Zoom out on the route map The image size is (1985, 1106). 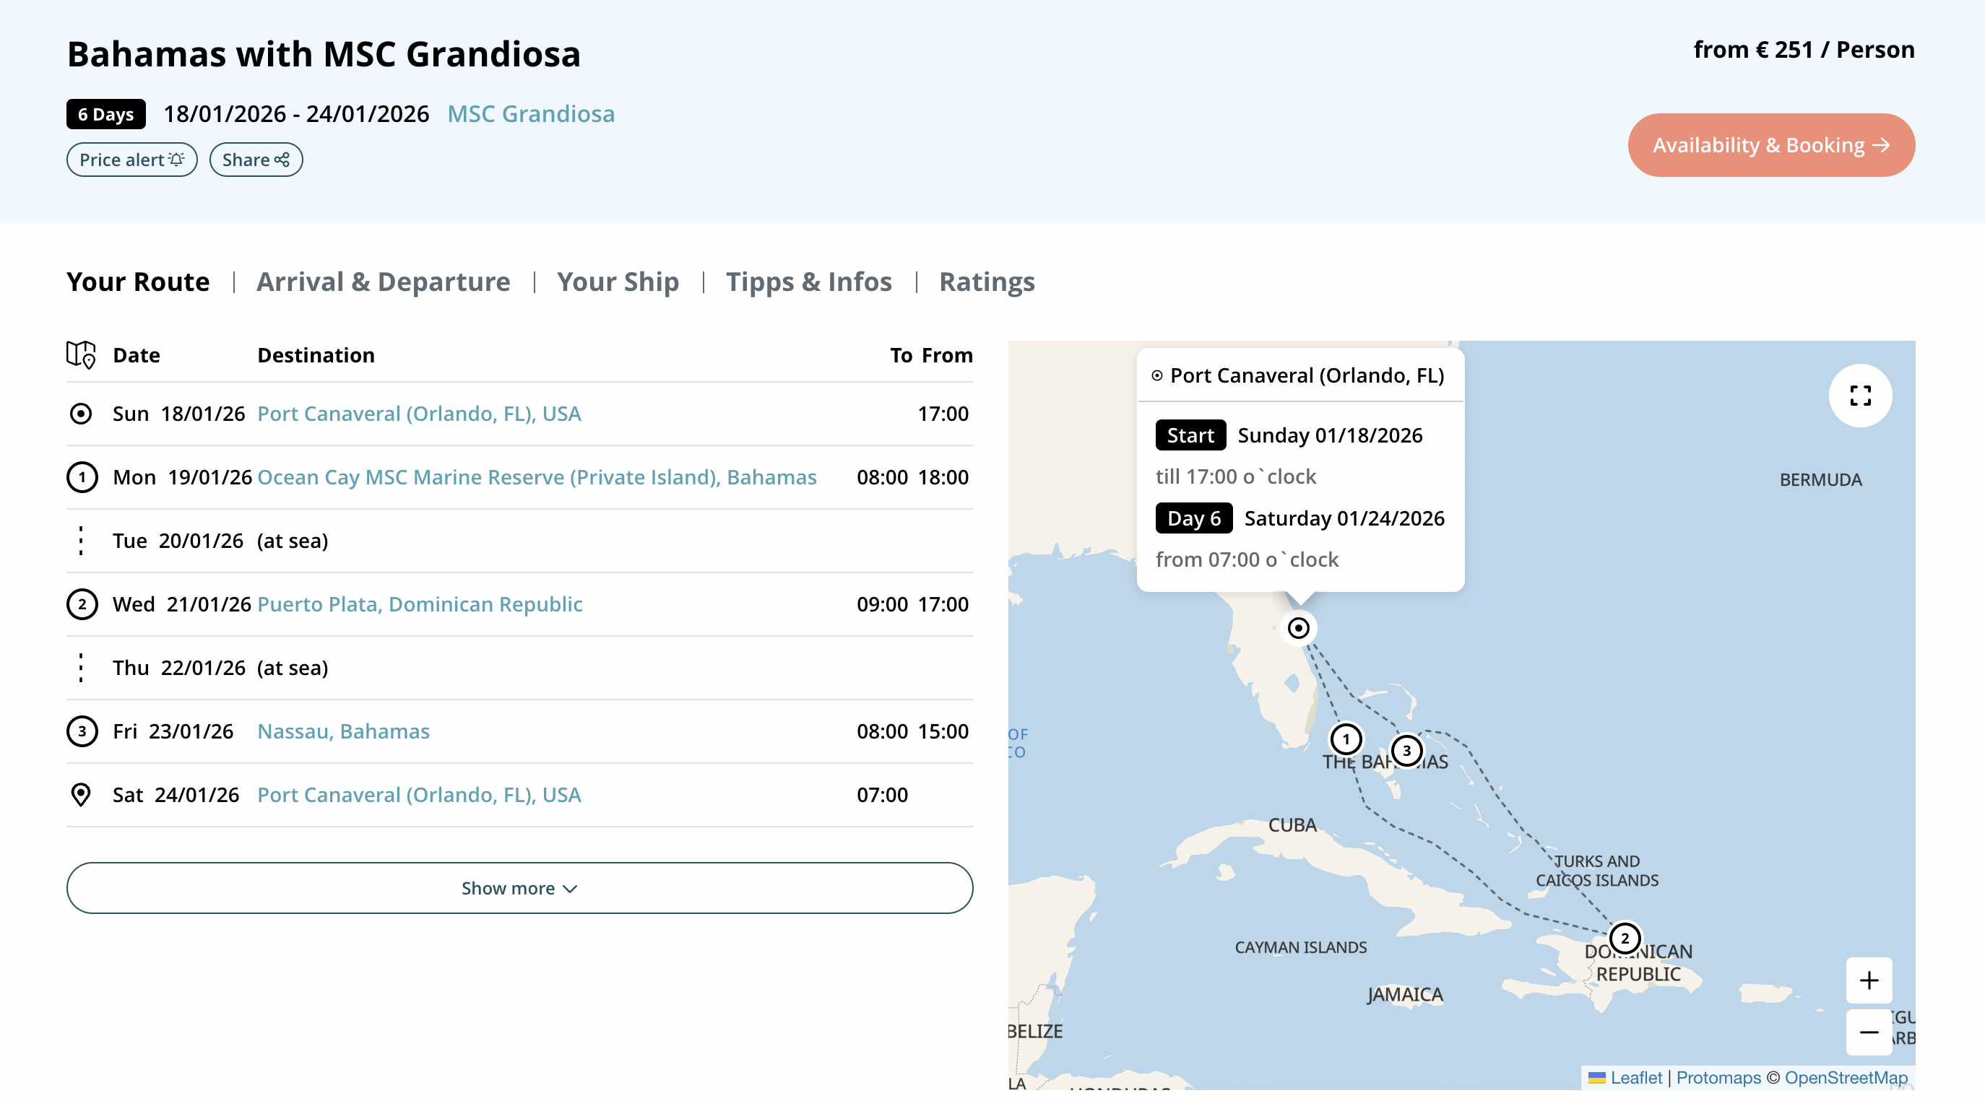[x=1869, y=1032]
